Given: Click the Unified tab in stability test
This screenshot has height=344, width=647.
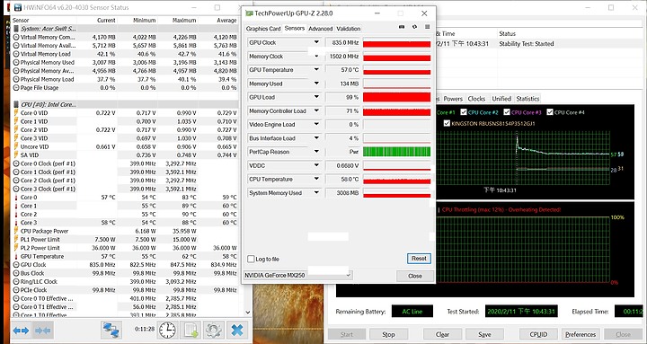Looking at the screenshot, I should 501,99.
